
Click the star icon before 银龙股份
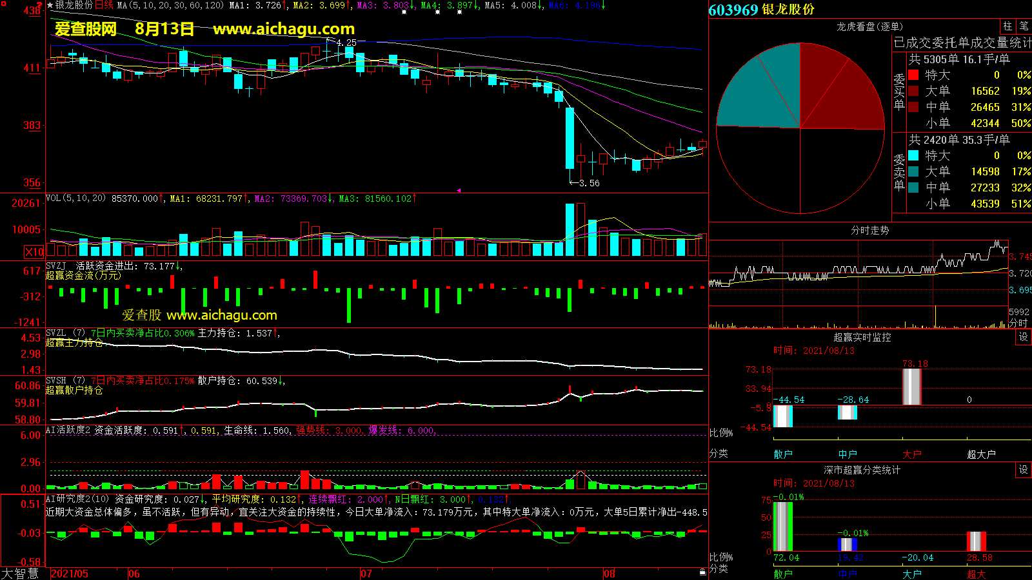pyautogui.click(x=50, y=5)
